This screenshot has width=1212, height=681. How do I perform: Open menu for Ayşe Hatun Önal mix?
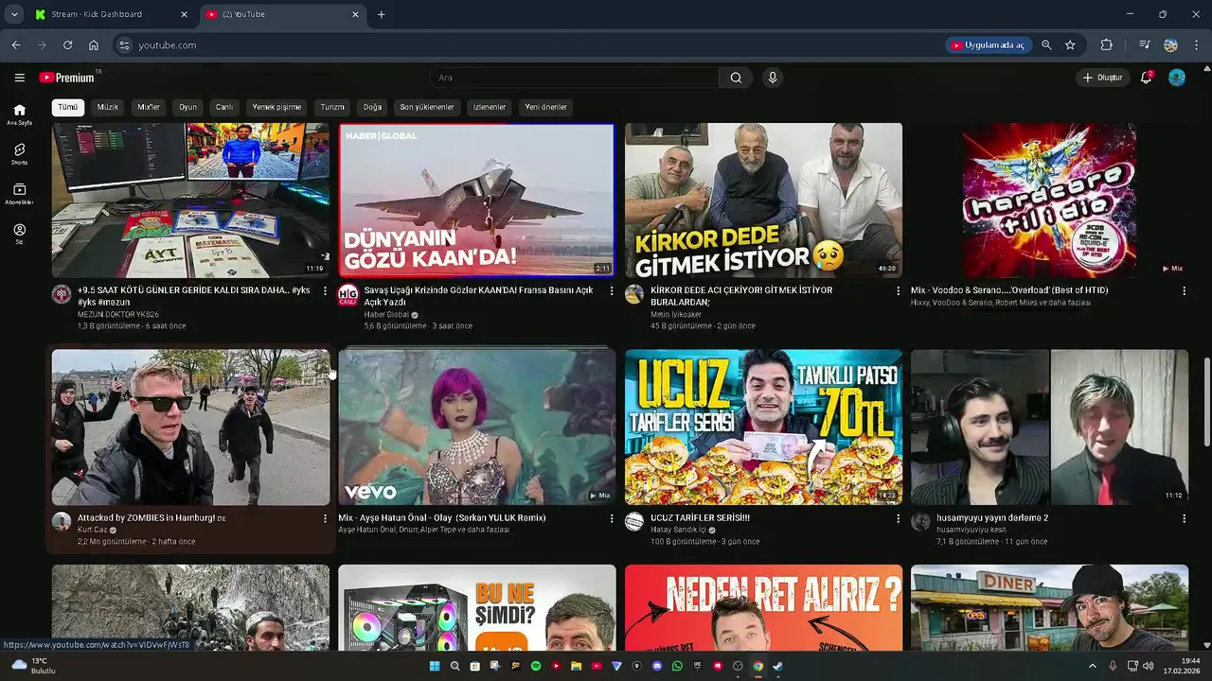(x=611, y=518)
